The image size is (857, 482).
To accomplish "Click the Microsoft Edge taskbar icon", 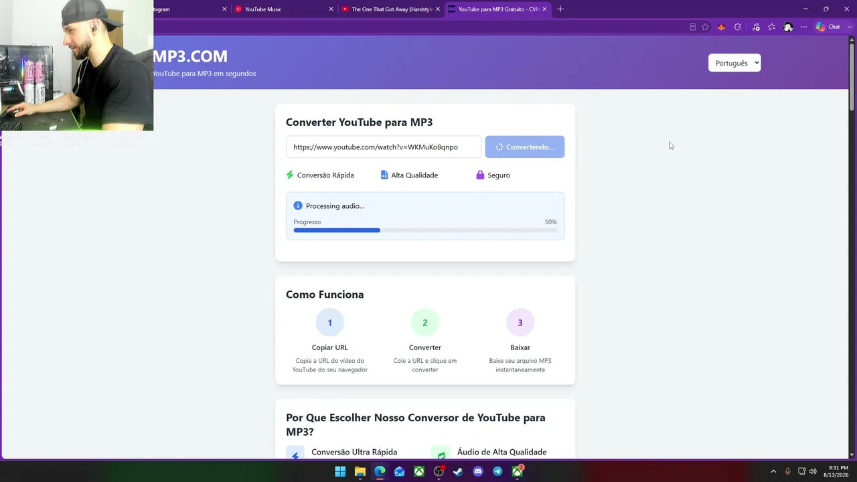I will point(380,471).
